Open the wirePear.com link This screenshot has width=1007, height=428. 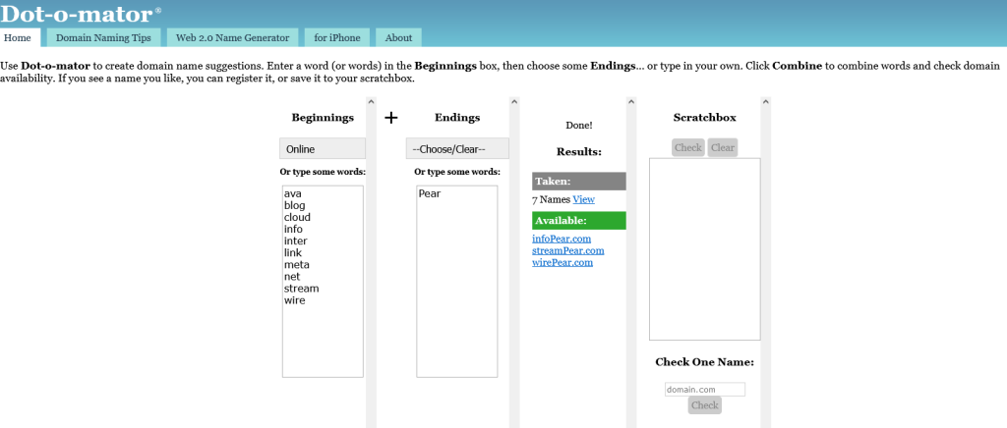[x=563, y=263]
